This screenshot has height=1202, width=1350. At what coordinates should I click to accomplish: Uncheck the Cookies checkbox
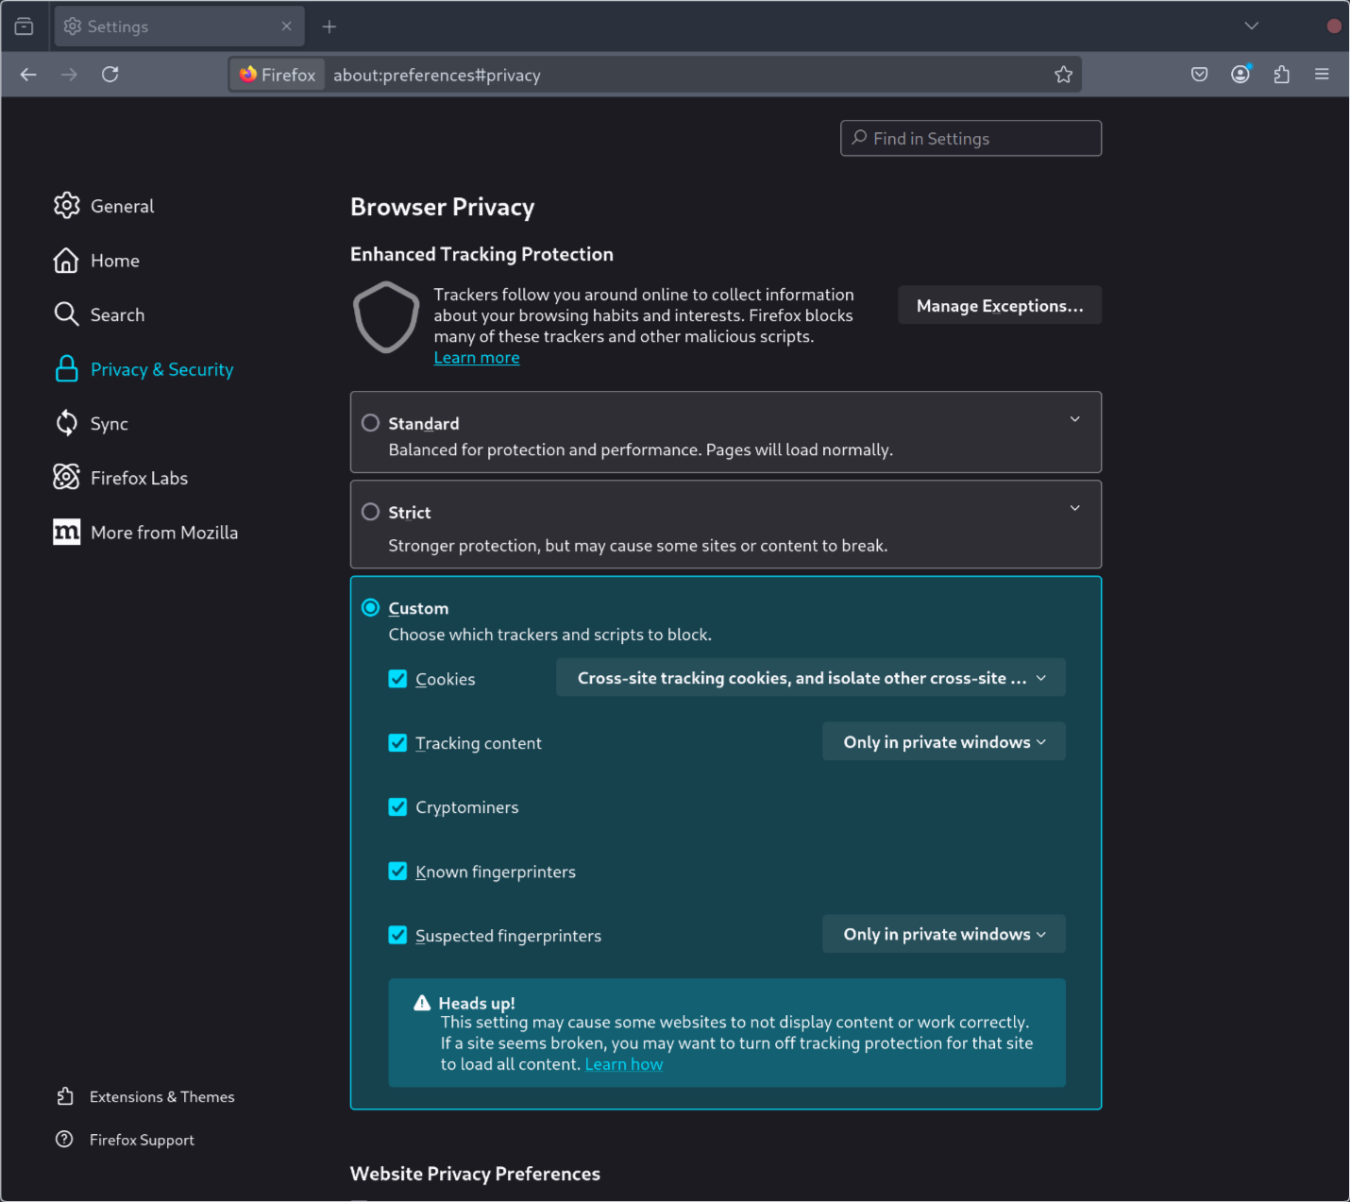tap(397, 679)
